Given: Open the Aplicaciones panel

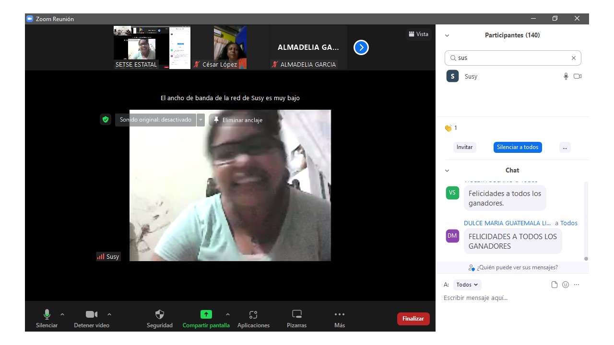Looking at the screenshot, I should point(253,319).
